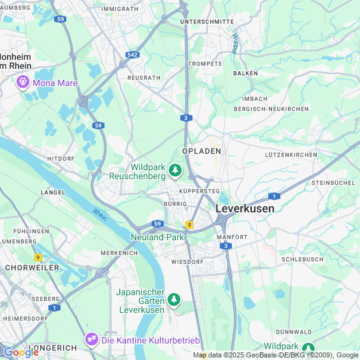
Task: Select the Schlebusch neighborhood label
Action: coord(303,259)
